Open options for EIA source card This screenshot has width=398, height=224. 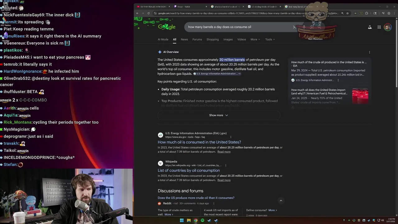pos(338,80)
